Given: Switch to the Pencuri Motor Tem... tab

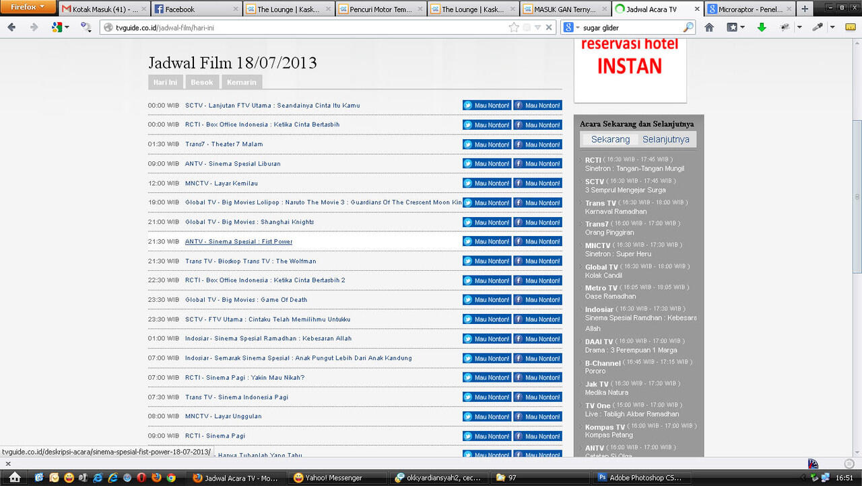Looking at the screenshot, I should click(x=380, y=9).
